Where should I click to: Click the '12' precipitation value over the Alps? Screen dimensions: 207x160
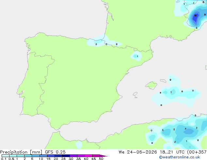195,16
